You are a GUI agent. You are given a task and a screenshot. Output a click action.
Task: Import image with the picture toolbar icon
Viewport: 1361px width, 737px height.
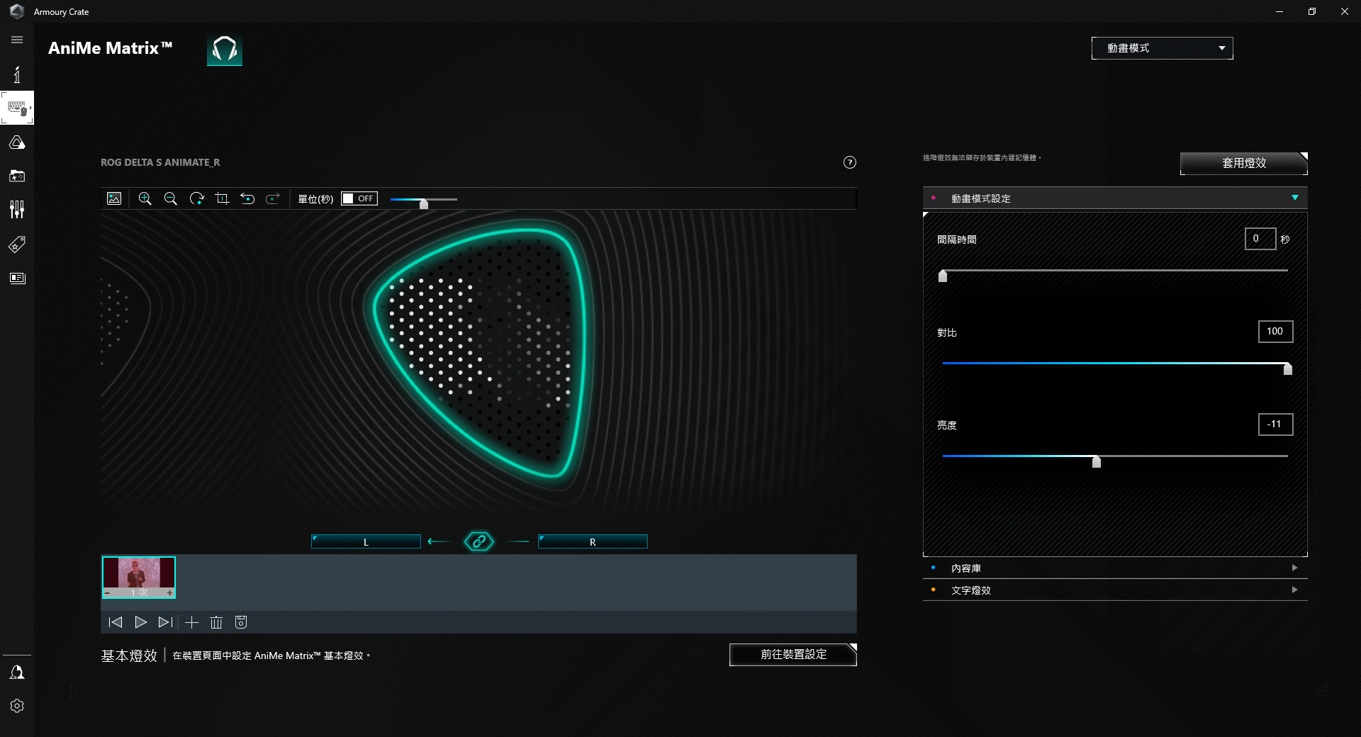(x=114, y=198)
